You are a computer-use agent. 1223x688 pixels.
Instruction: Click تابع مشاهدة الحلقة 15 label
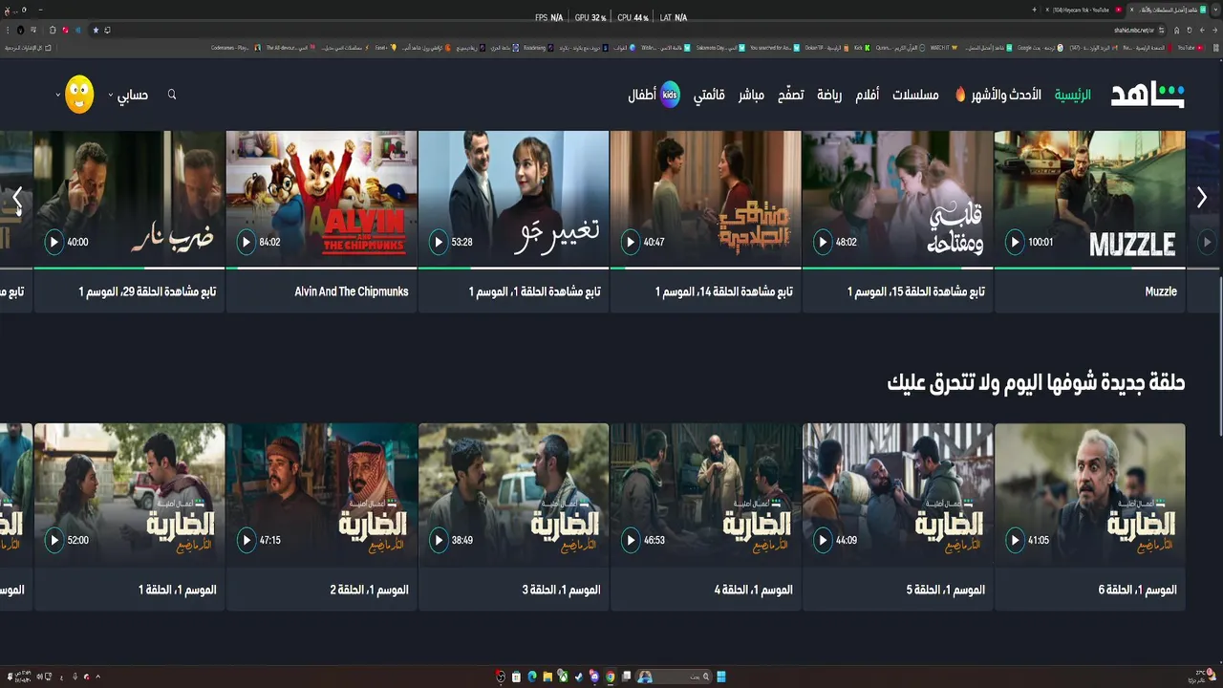coord(915,291)
